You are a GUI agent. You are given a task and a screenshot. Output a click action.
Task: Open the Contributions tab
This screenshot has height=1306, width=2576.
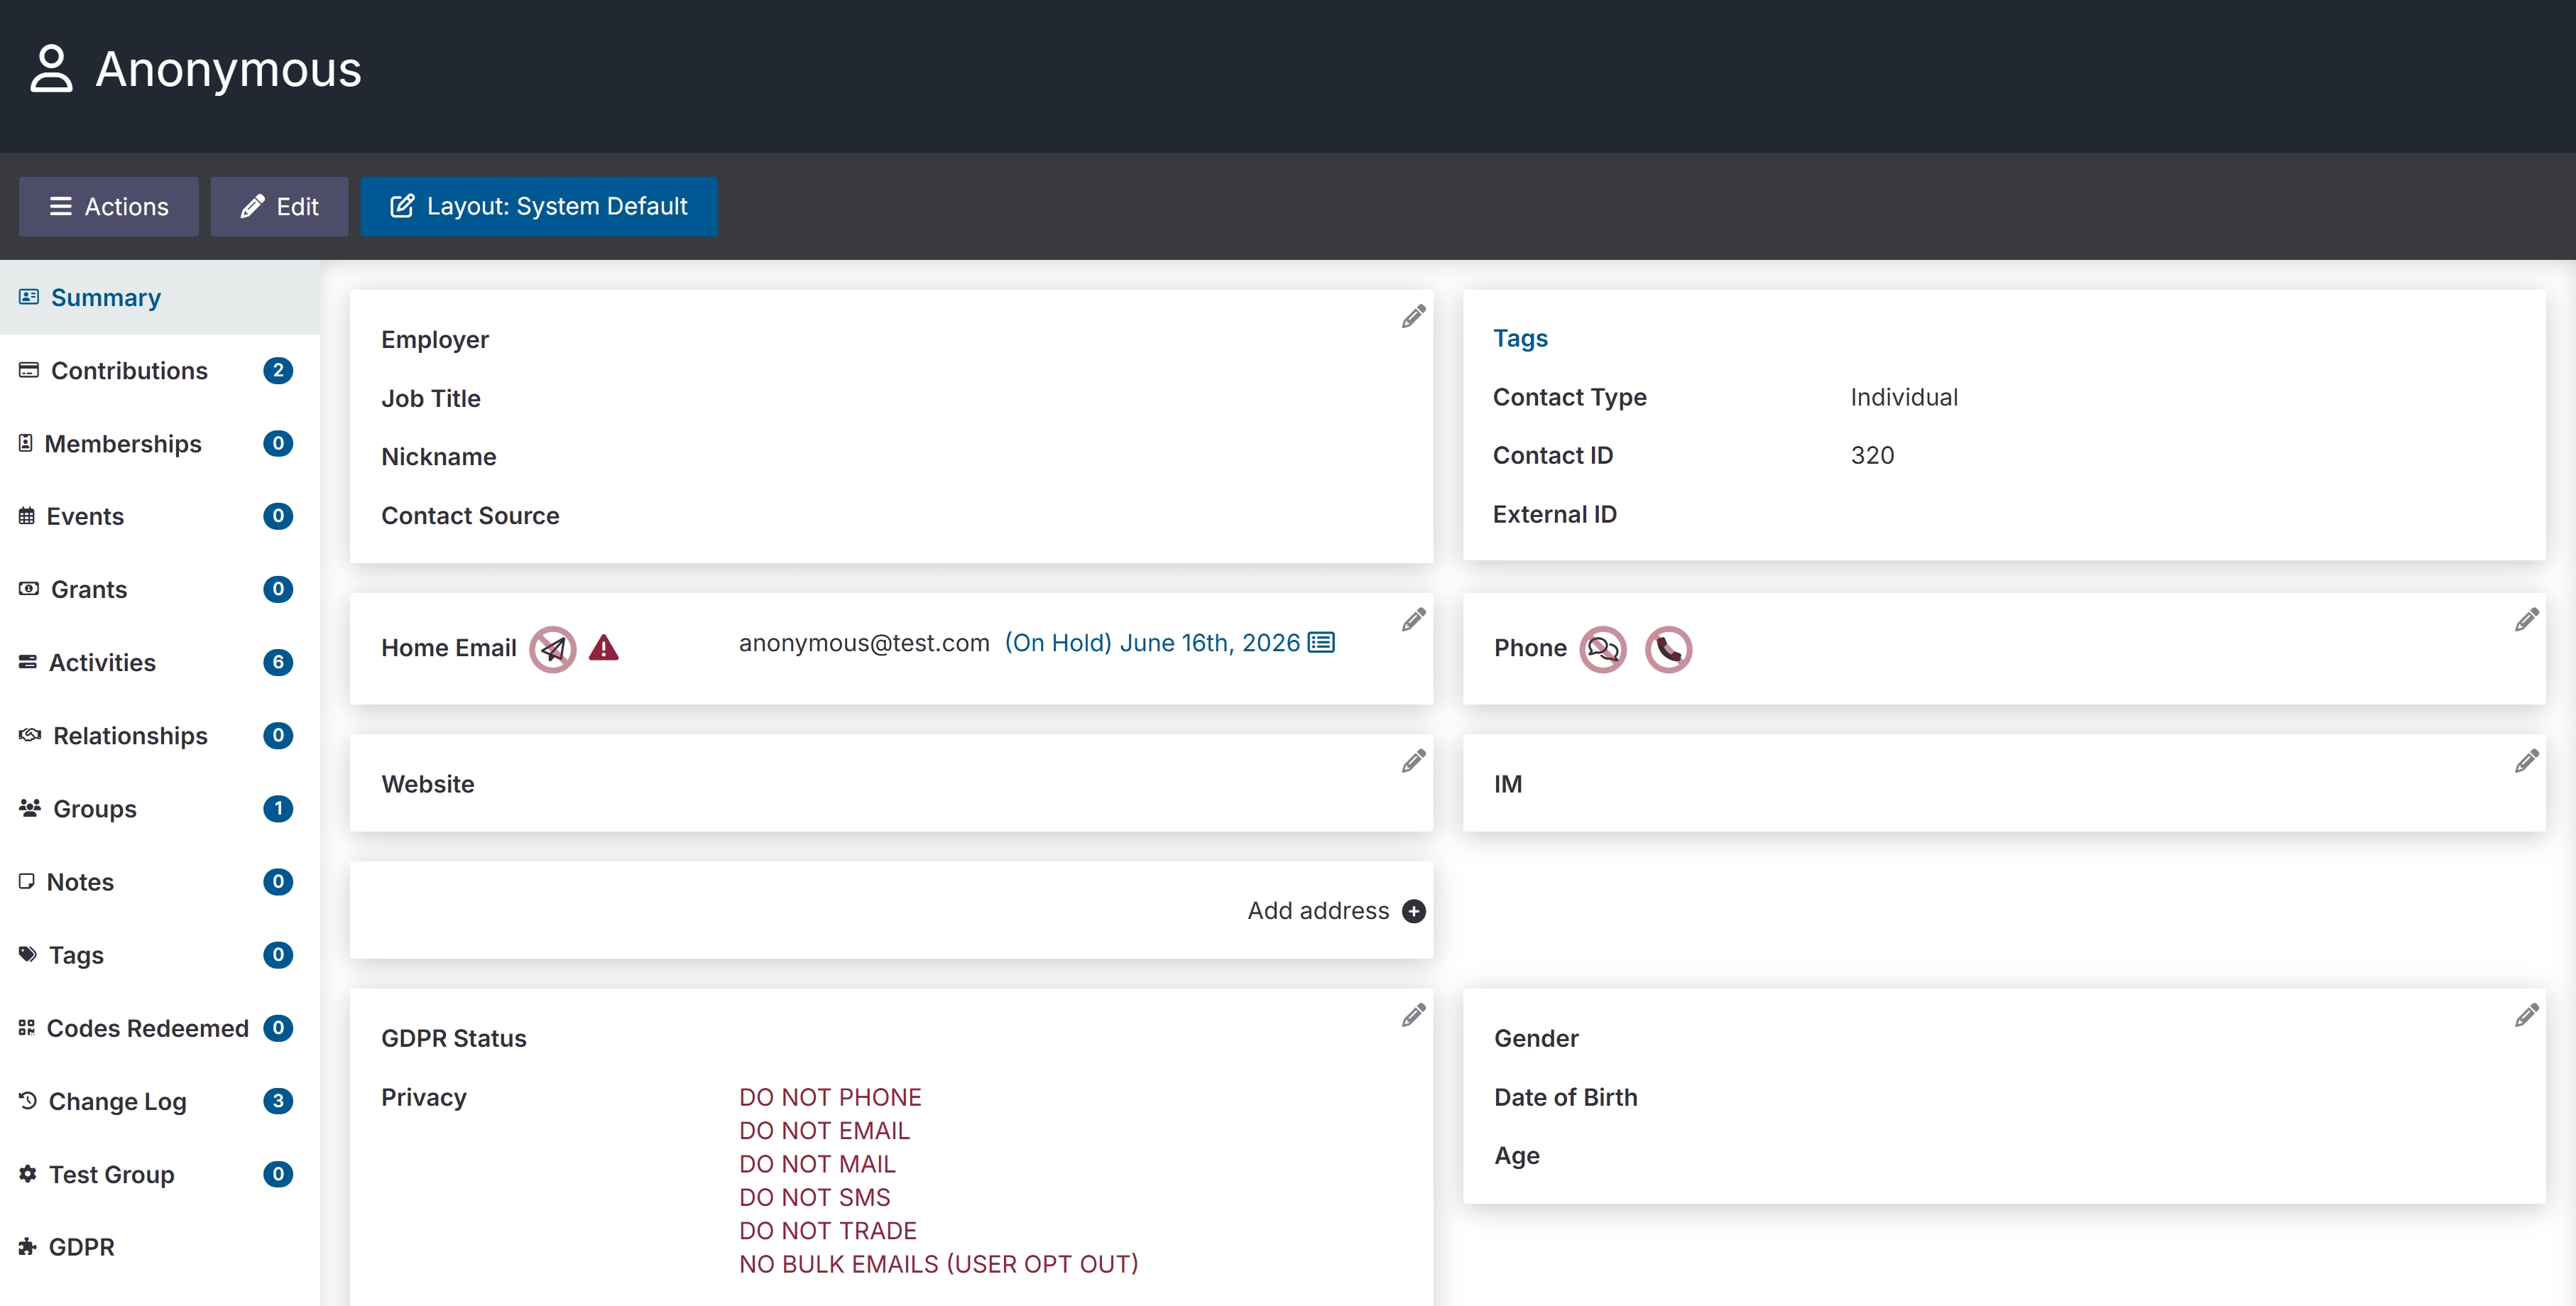tap(160, 370)
